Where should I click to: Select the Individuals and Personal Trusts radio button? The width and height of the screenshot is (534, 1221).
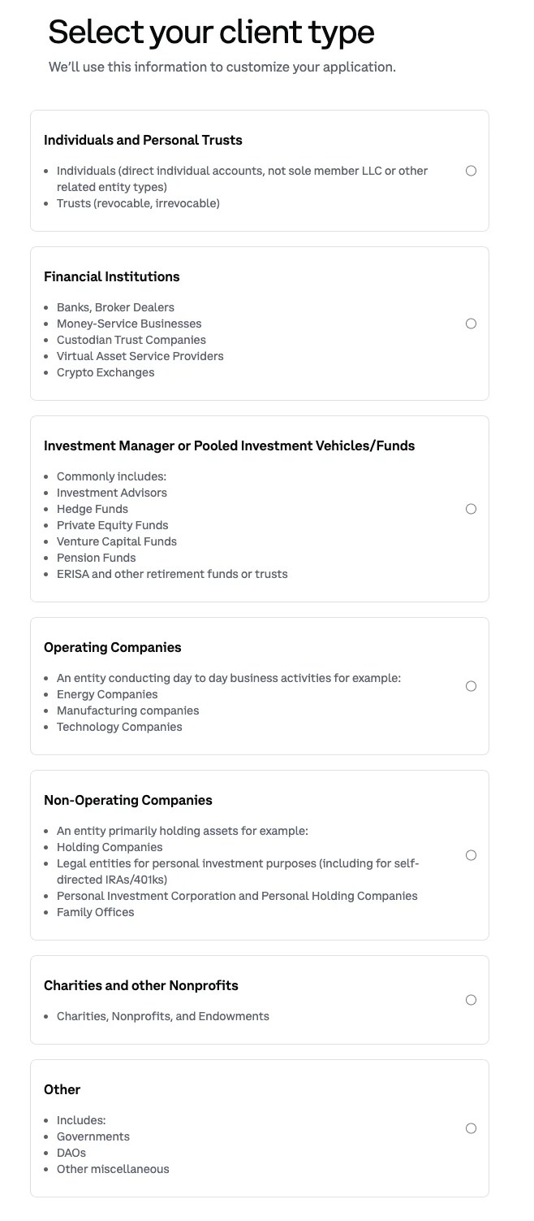[x=471, y=171]
